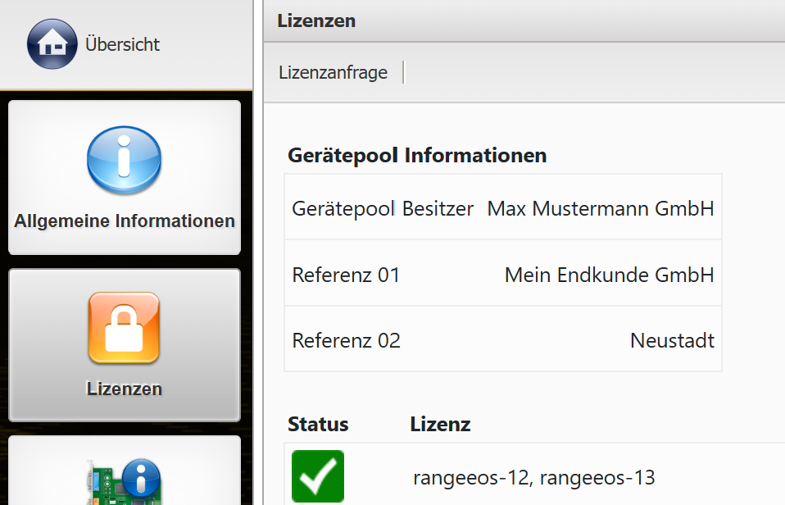Click the Gerätepool Informationen heading
Viewport: 785px width, 505px height.
coord(417,155)
